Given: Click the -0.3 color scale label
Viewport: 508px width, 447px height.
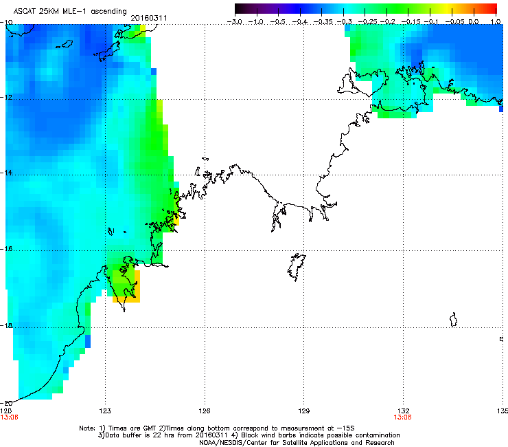Looking at the screenshot, I should 344,22.
